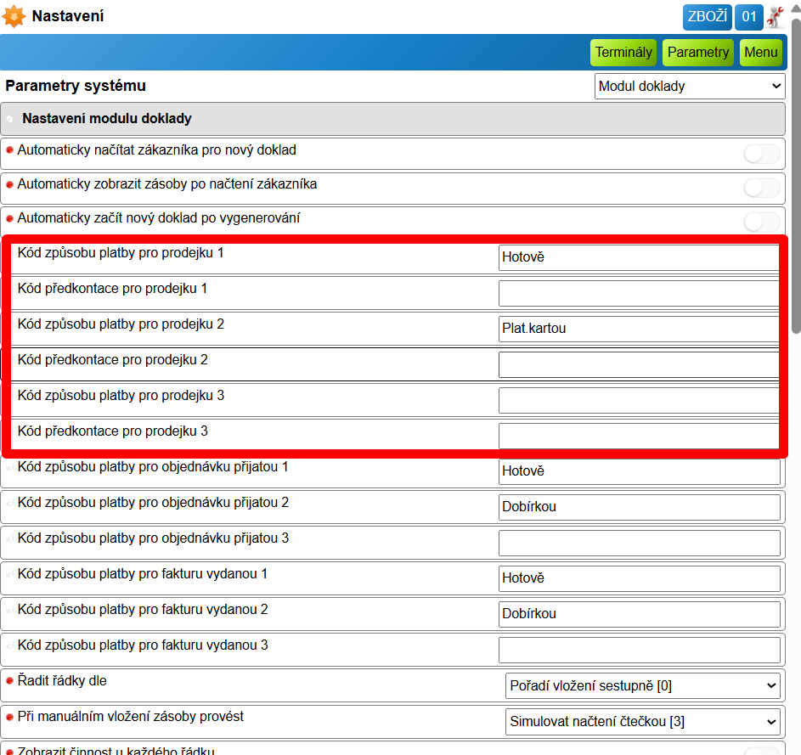This screenshot has height=755, width=801.
Task: Click red dot next to Při manuálním vložení
Action: [x=9, y=717]
